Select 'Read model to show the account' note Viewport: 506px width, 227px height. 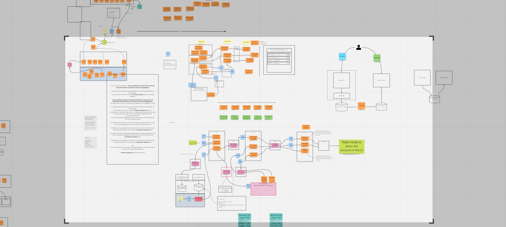(x=352, y=146)
